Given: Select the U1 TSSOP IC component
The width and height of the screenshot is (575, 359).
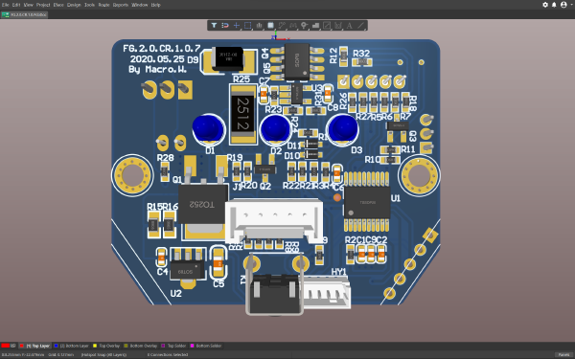Looking at the screenshot, I should [x=367, y=202].
